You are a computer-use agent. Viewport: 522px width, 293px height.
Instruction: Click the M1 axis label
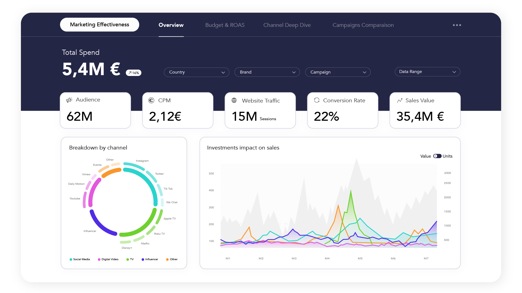[228, 259]
